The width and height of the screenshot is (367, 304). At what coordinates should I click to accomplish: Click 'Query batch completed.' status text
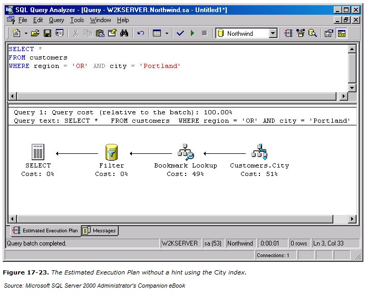(x=36, y=243)
